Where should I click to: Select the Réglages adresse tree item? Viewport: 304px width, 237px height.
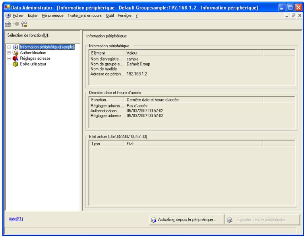(x=35, y=58)
